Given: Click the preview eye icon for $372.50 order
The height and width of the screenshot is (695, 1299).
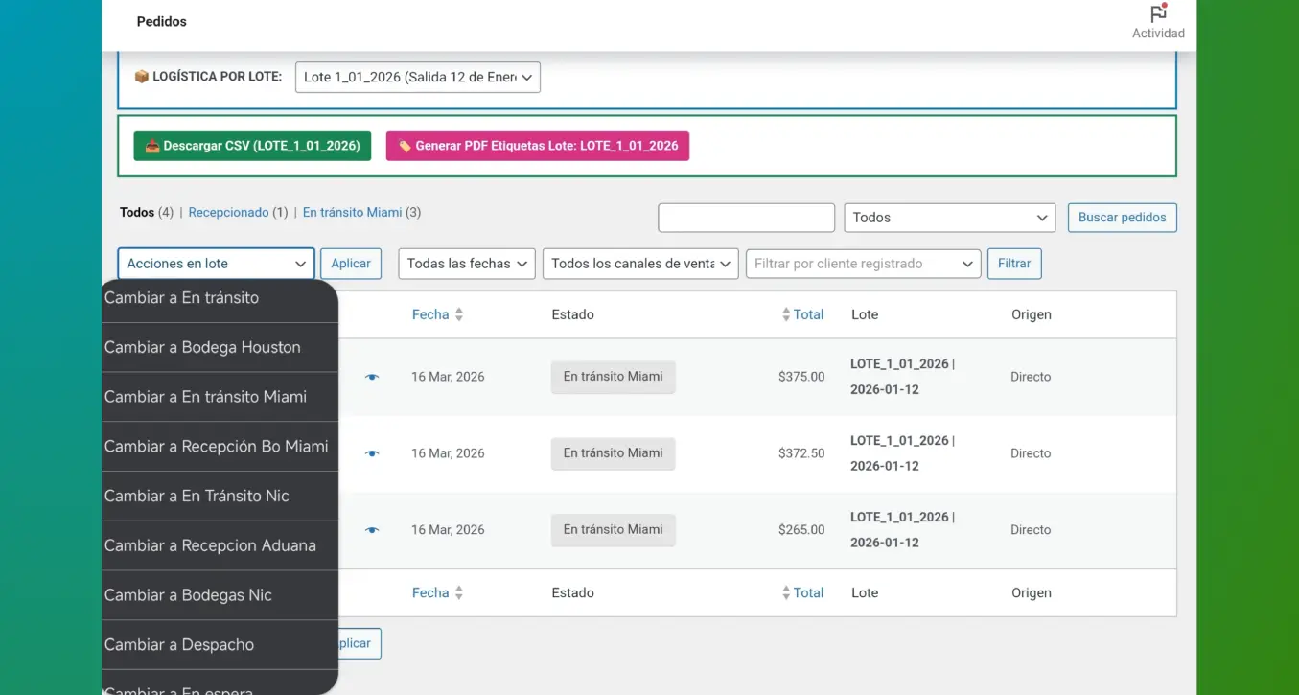Looking at the screenshot, I should [372, 453].
